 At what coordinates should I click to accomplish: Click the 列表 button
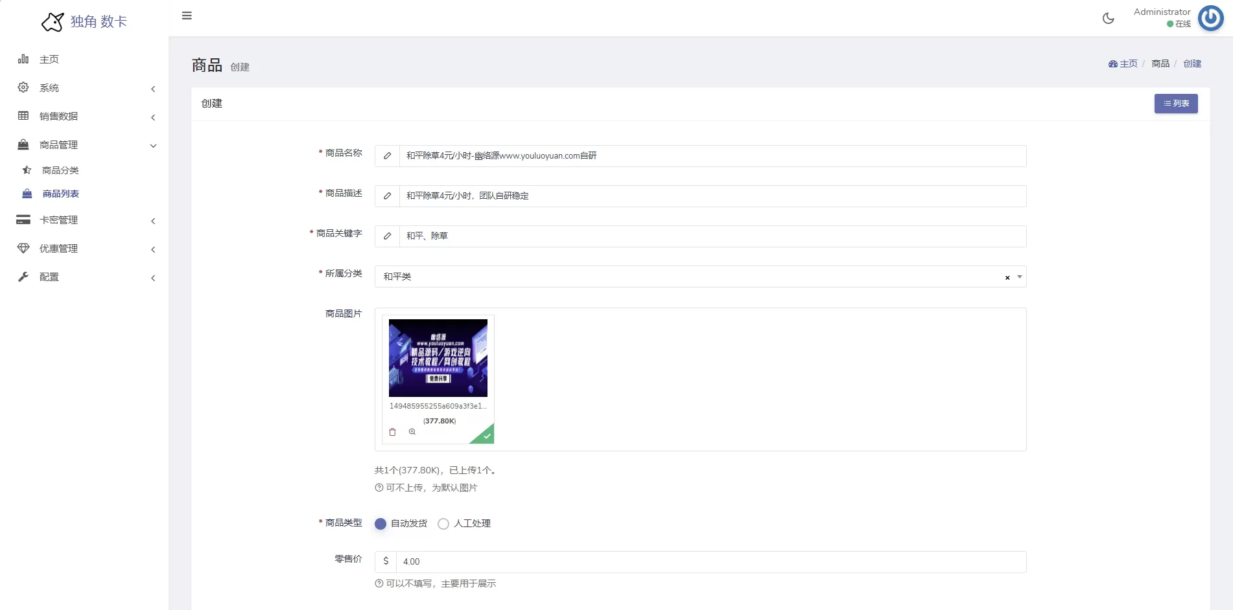coord(1175,104)
